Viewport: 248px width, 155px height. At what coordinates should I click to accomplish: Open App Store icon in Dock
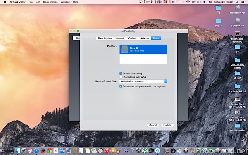pyautogui.click(x=62, y=151)
